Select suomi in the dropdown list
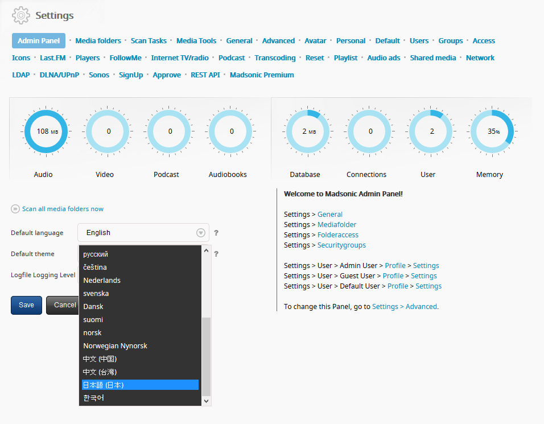The width and height of the screenshot is (544, 424). (x=140, y=319)
